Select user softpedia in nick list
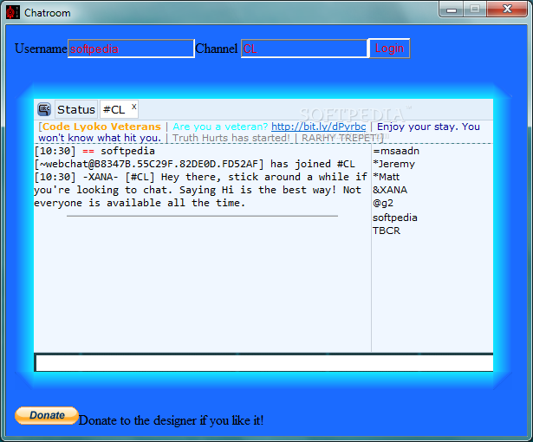The width and height of the screenshot is (533, 442). click(395, 218)
